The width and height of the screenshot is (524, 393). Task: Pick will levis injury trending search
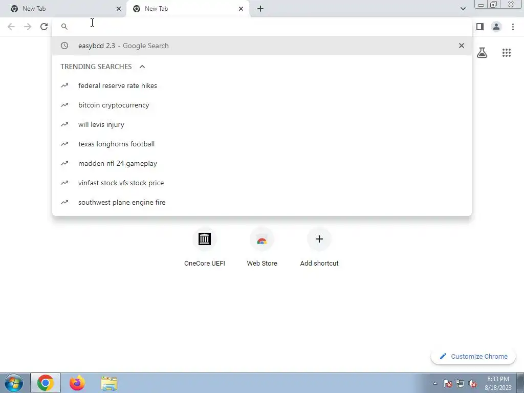point(262,124)
